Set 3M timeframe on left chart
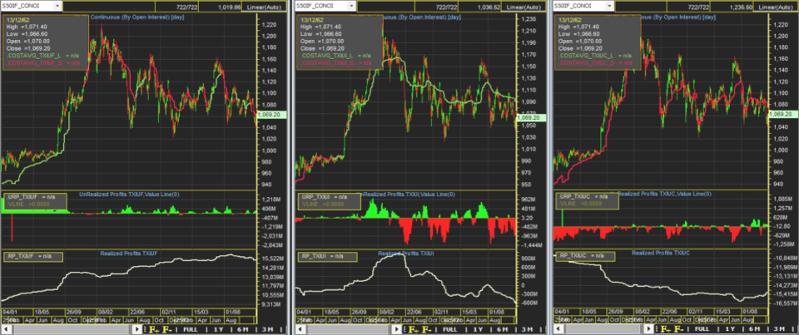This screenshot has width=799, height=335. pos(264,330)
